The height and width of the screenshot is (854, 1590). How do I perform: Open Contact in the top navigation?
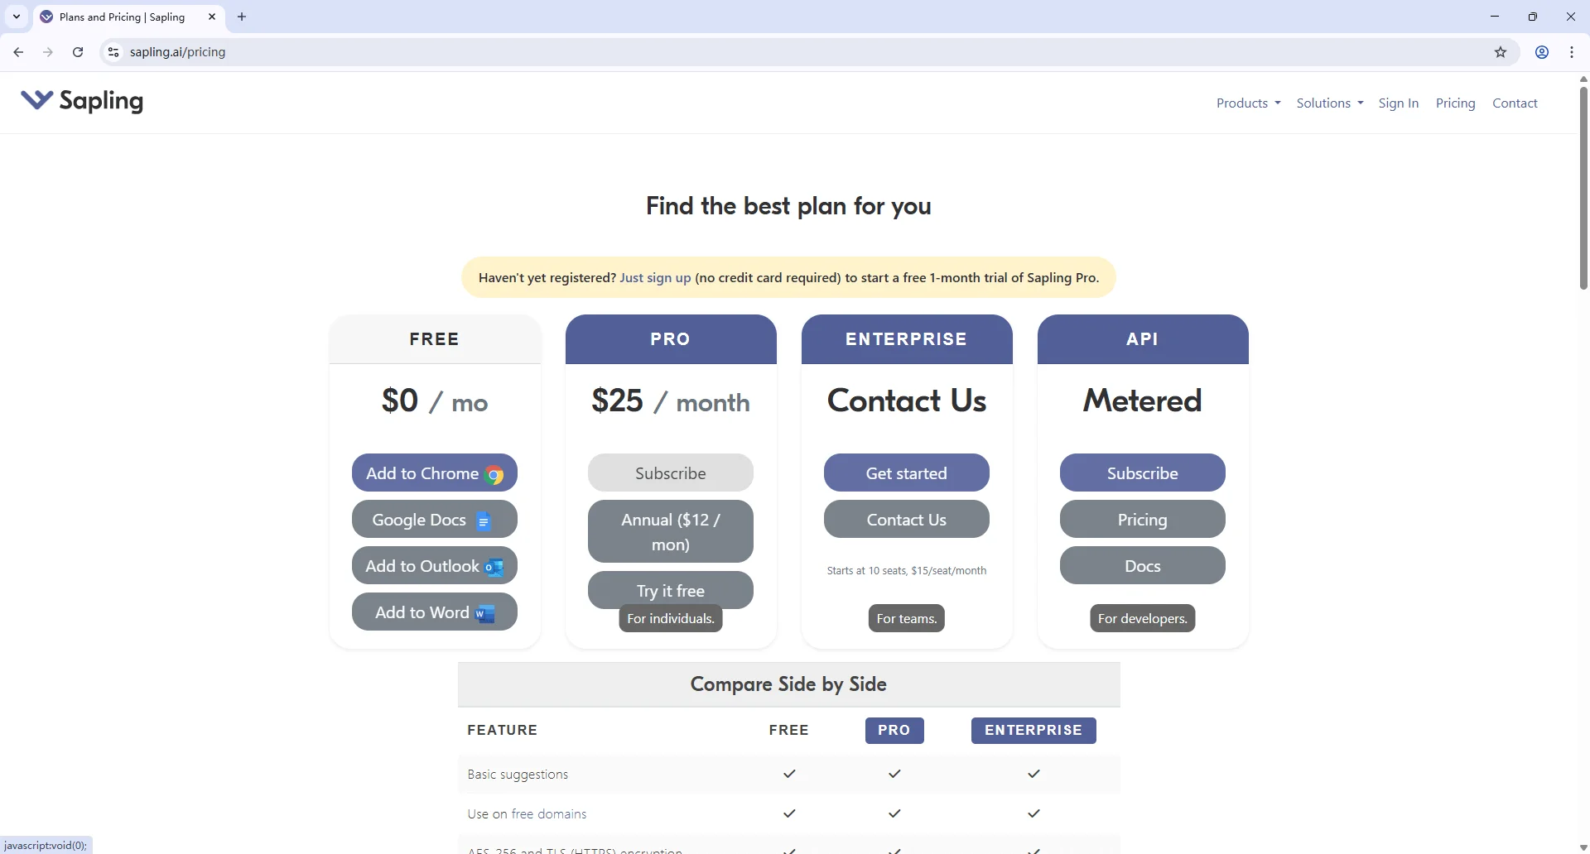1515,103
